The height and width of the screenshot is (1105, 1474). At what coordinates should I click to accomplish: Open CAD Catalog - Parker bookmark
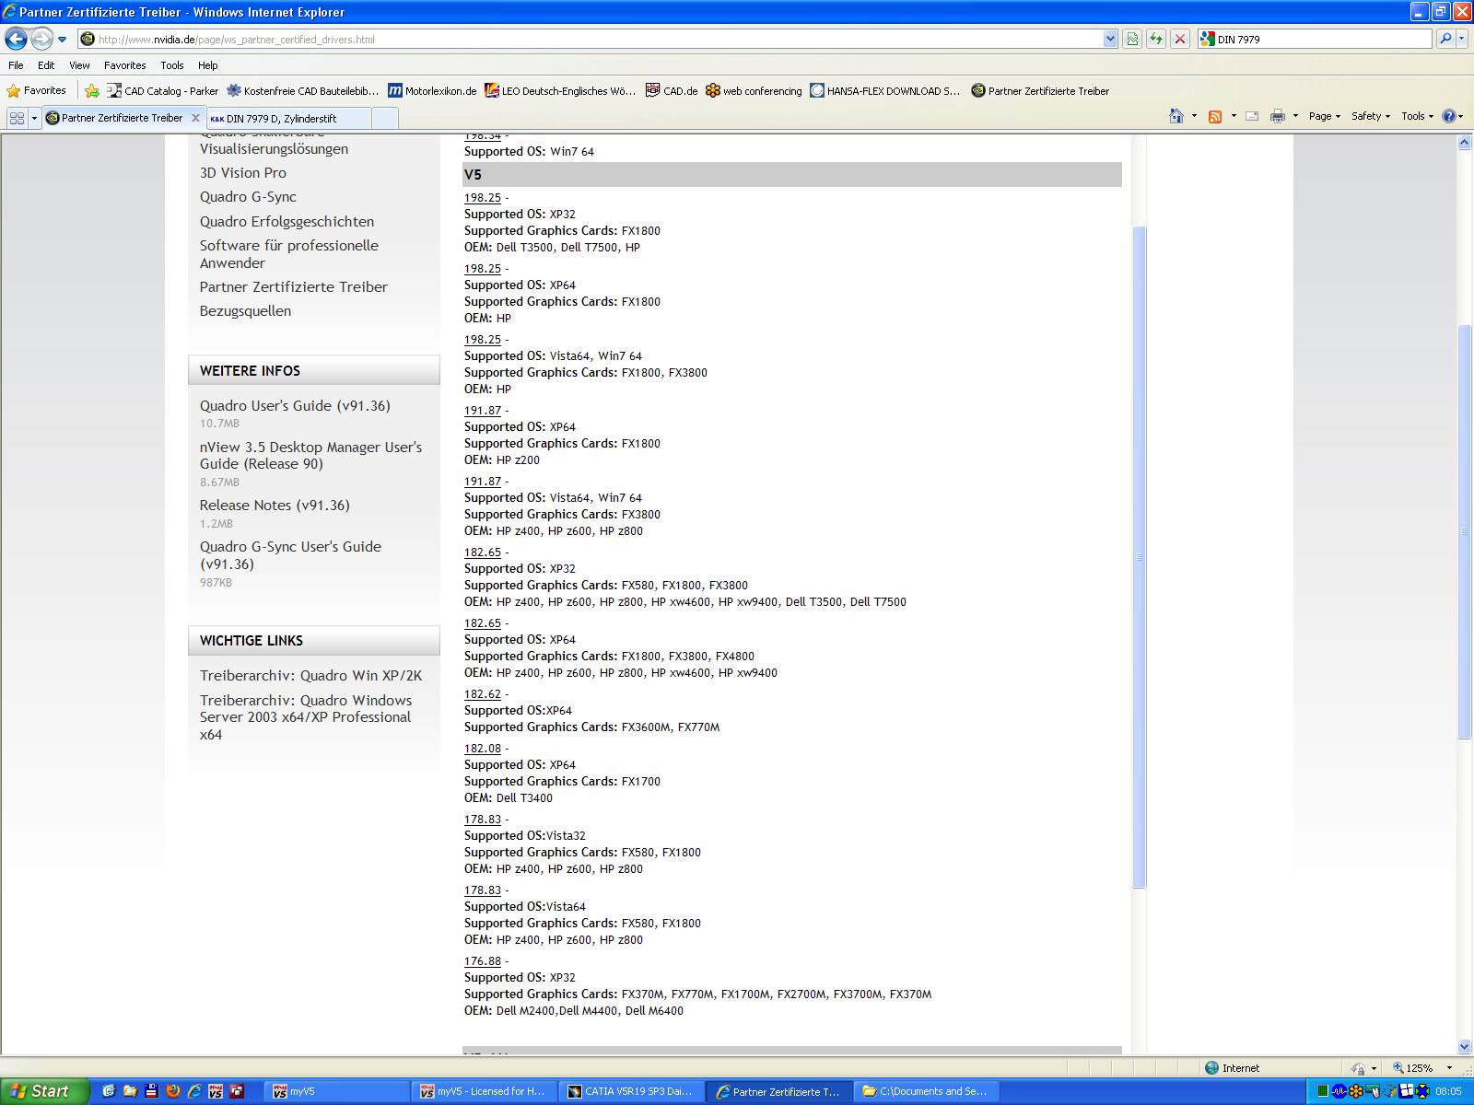click(162, 90)
